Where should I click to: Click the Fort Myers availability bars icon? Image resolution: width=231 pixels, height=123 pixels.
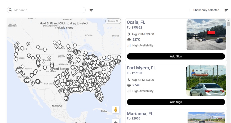click(x=129, y=91)
